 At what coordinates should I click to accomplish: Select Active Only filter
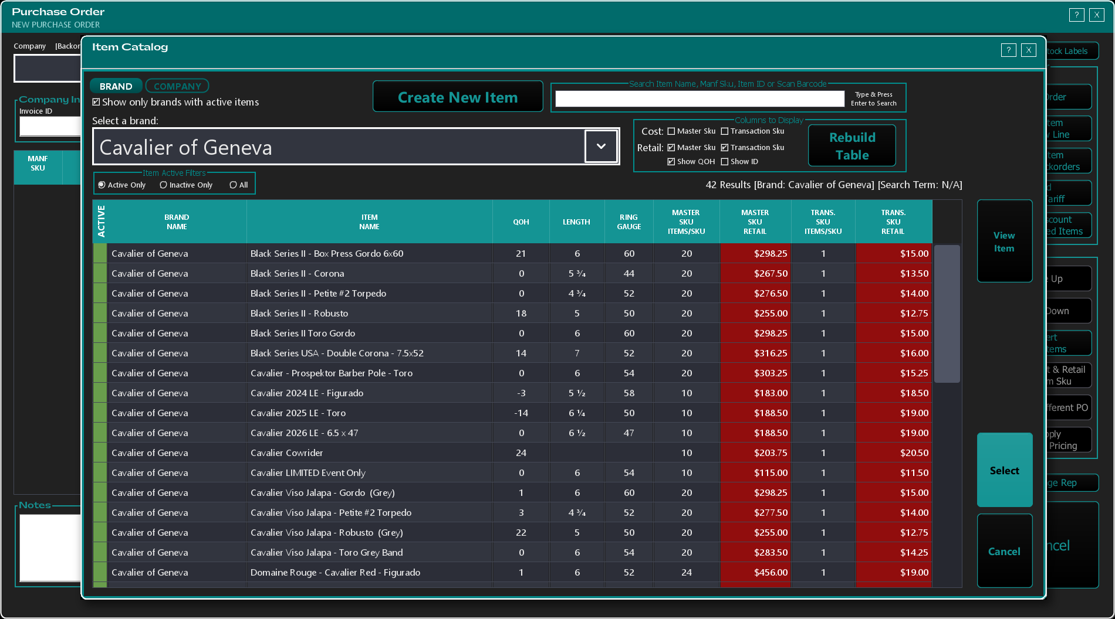pos(102,185)
